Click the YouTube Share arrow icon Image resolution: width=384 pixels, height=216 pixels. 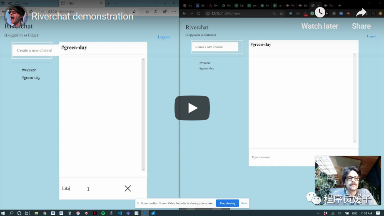click(361, 12)
